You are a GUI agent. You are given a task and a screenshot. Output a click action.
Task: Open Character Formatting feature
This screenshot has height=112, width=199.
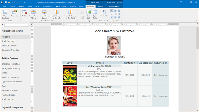(x=11, y=64)
